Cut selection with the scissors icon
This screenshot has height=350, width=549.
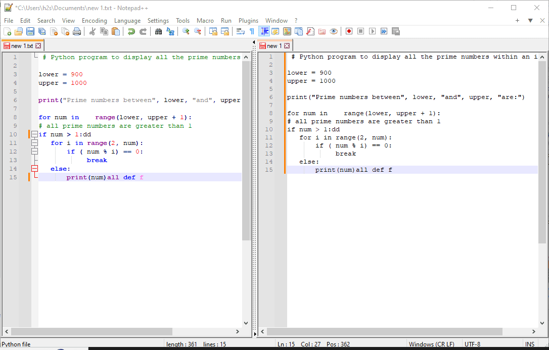[x=93, y=31]
